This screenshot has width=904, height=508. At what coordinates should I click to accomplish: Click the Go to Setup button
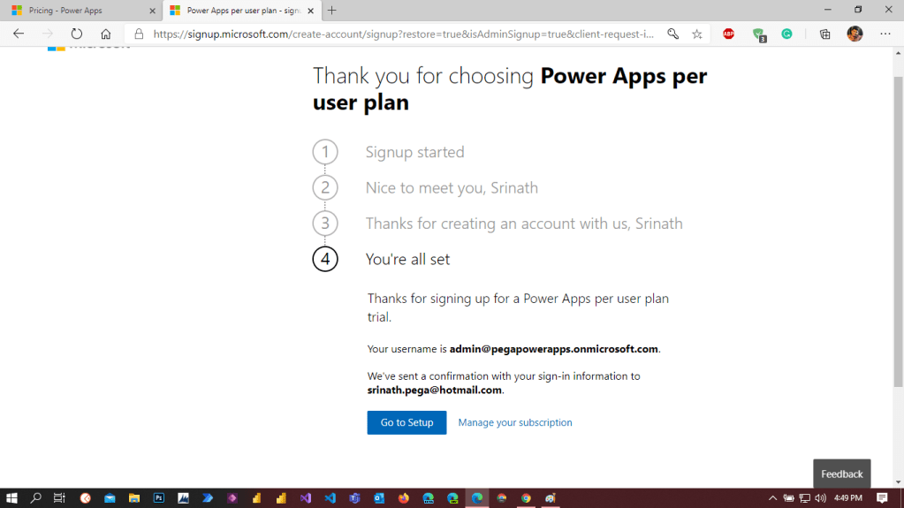[x=406, y=422]
